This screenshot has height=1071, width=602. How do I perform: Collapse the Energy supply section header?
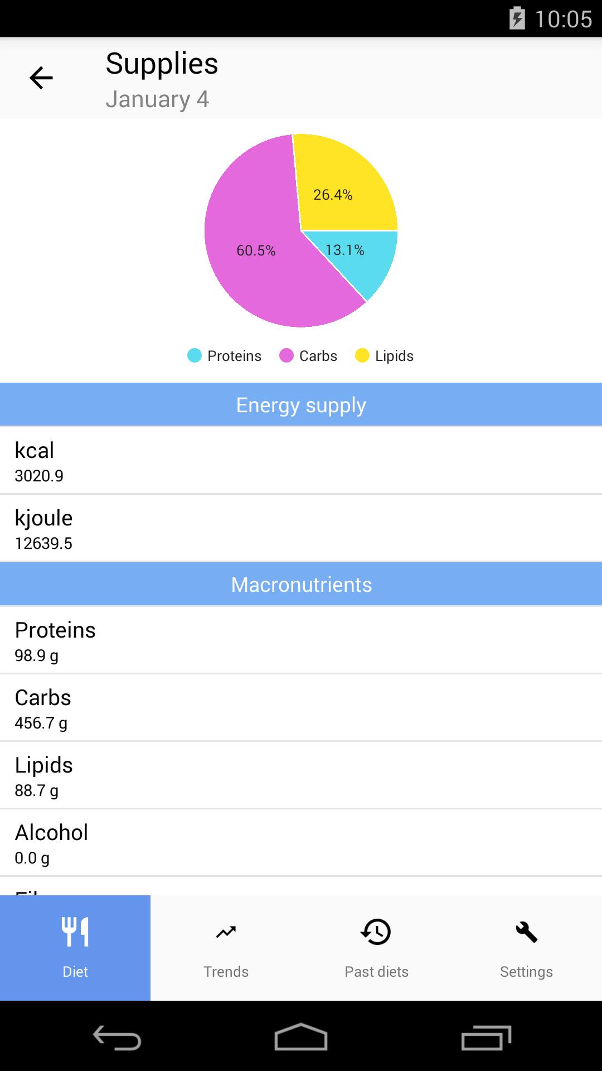tap(301, 405)
